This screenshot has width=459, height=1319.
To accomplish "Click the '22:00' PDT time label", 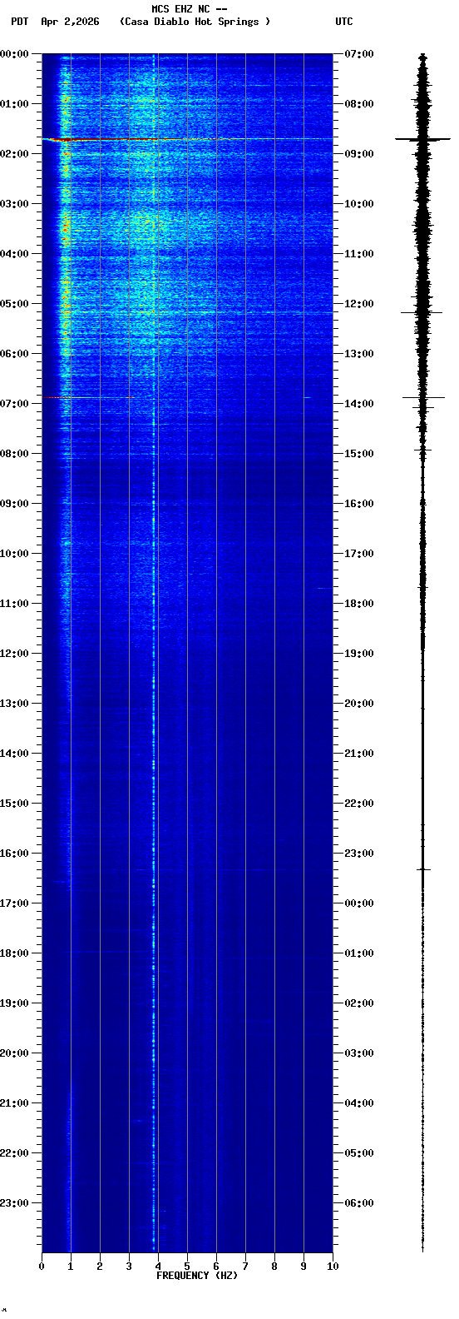I will (x=14, y=1153).
